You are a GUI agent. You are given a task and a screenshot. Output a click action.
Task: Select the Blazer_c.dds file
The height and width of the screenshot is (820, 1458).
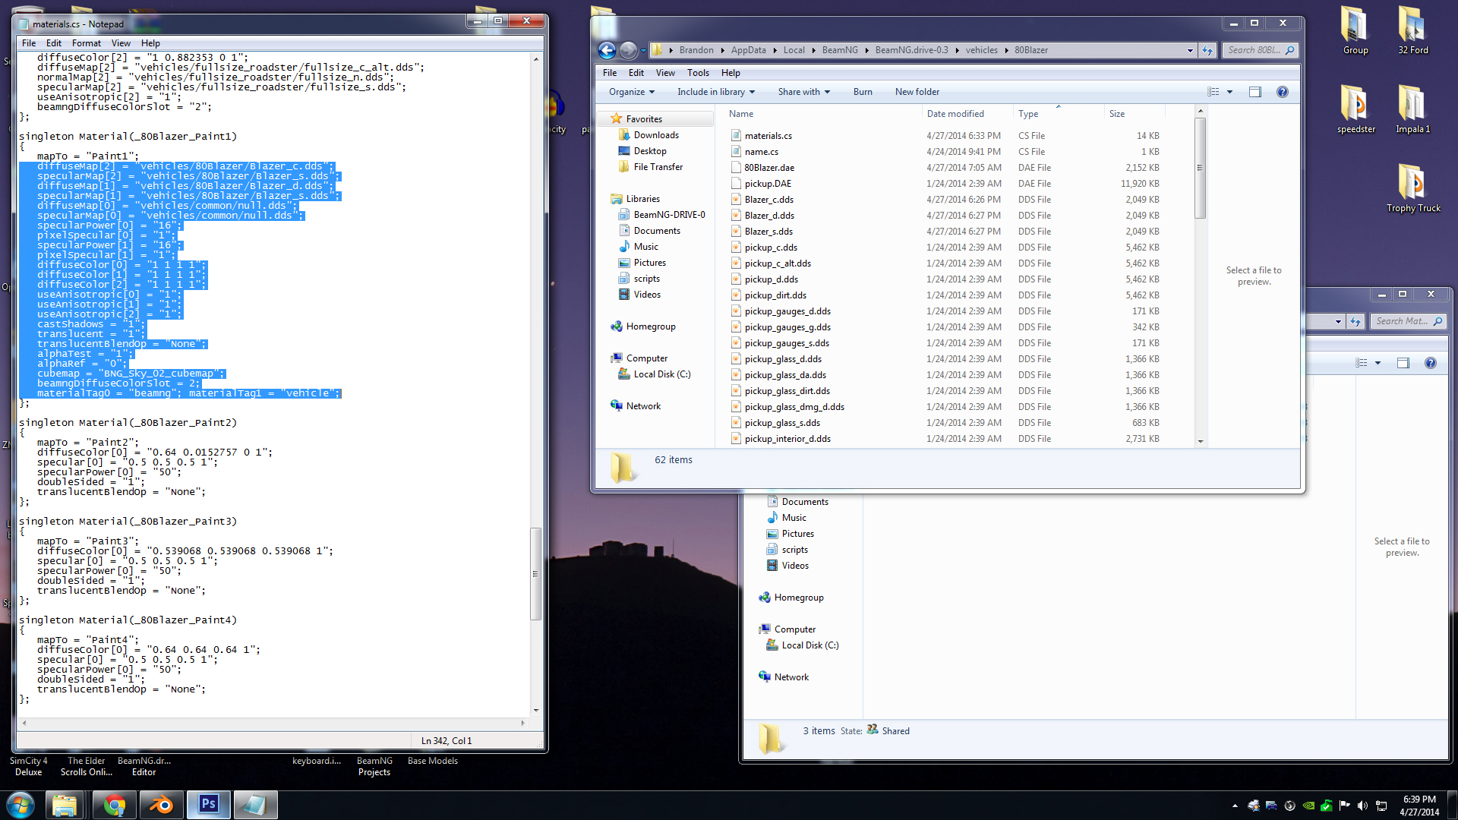[768, 200]
